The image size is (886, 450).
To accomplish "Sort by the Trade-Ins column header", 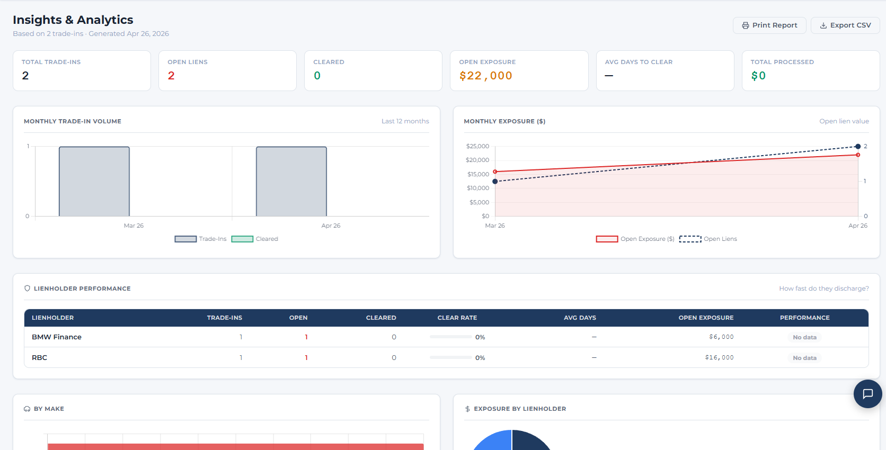I will (225, 318).
